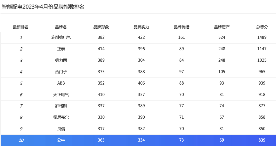Image resolution: width=276 pixels, height=146 pixels.
Task: Click total score 918 for 天正电气
Action: [262, 95]
